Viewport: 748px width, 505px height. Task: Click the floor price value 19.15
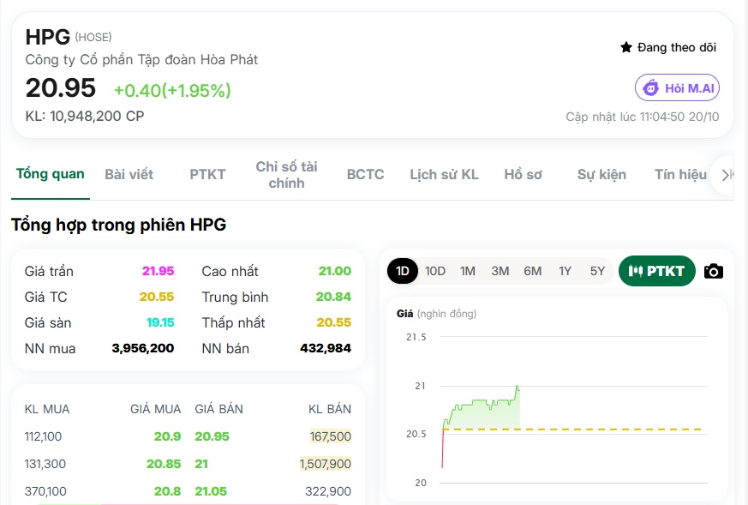(x=160, y=322)
